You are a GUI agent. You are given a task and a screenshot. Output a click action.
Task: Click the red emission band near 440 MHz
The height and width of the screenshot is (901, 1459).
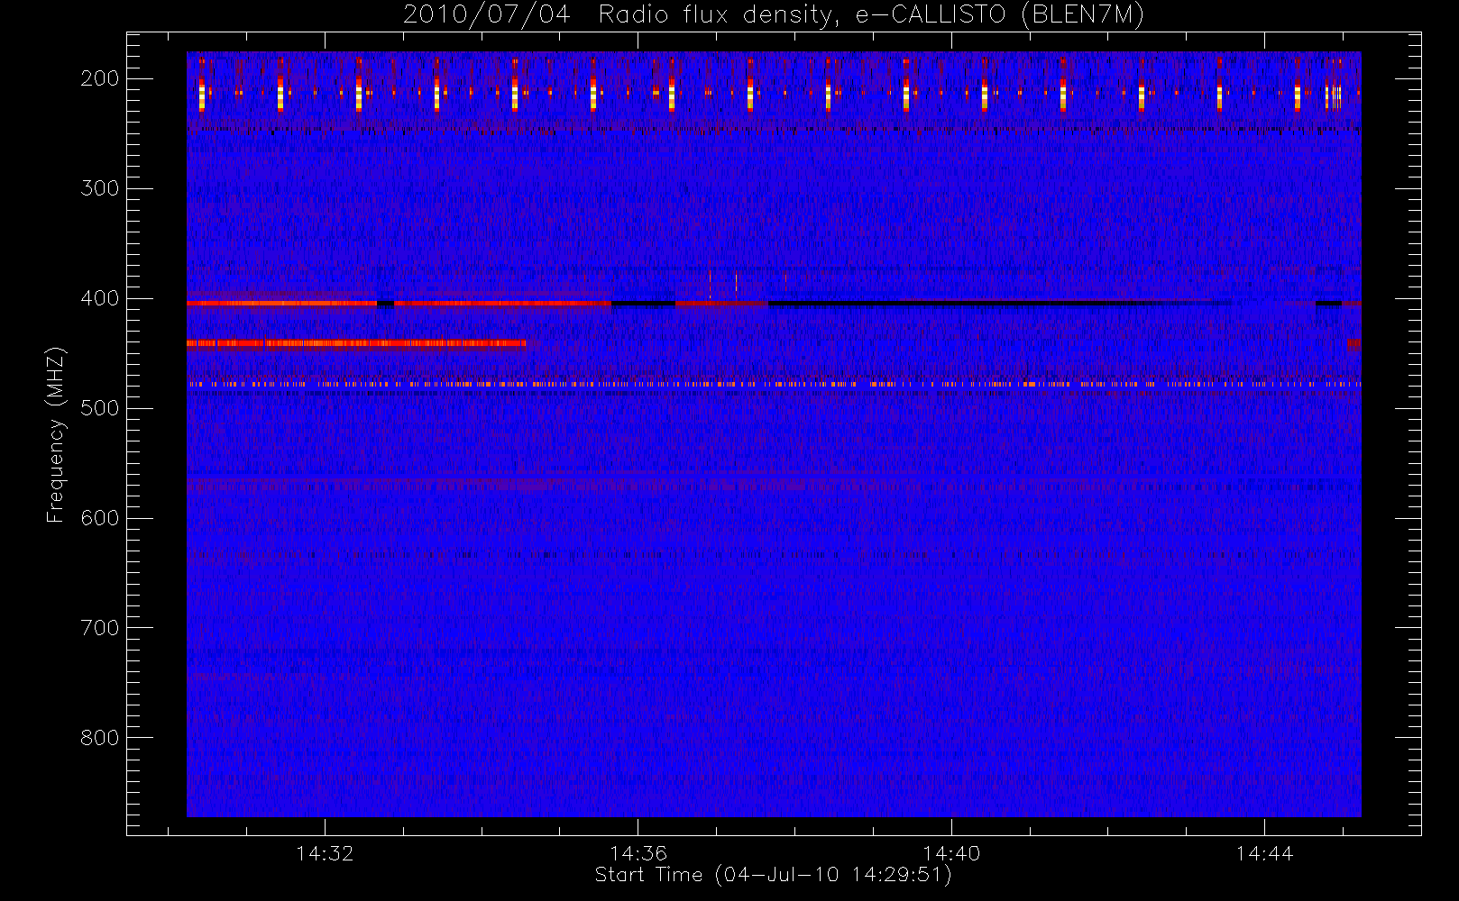356,343
